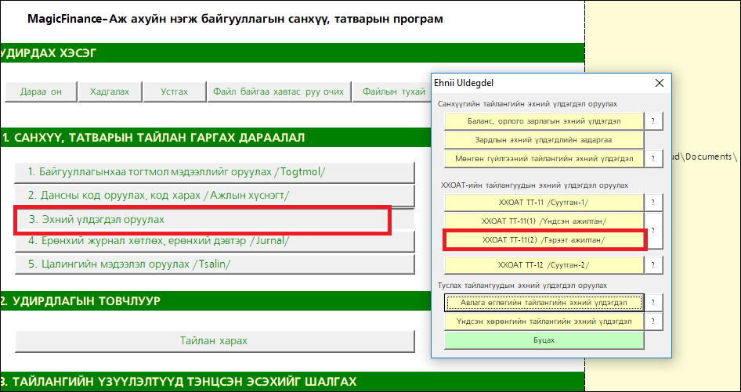Click the Дараа он button
This screenshot has width=741, height=392.
point(40,92)
